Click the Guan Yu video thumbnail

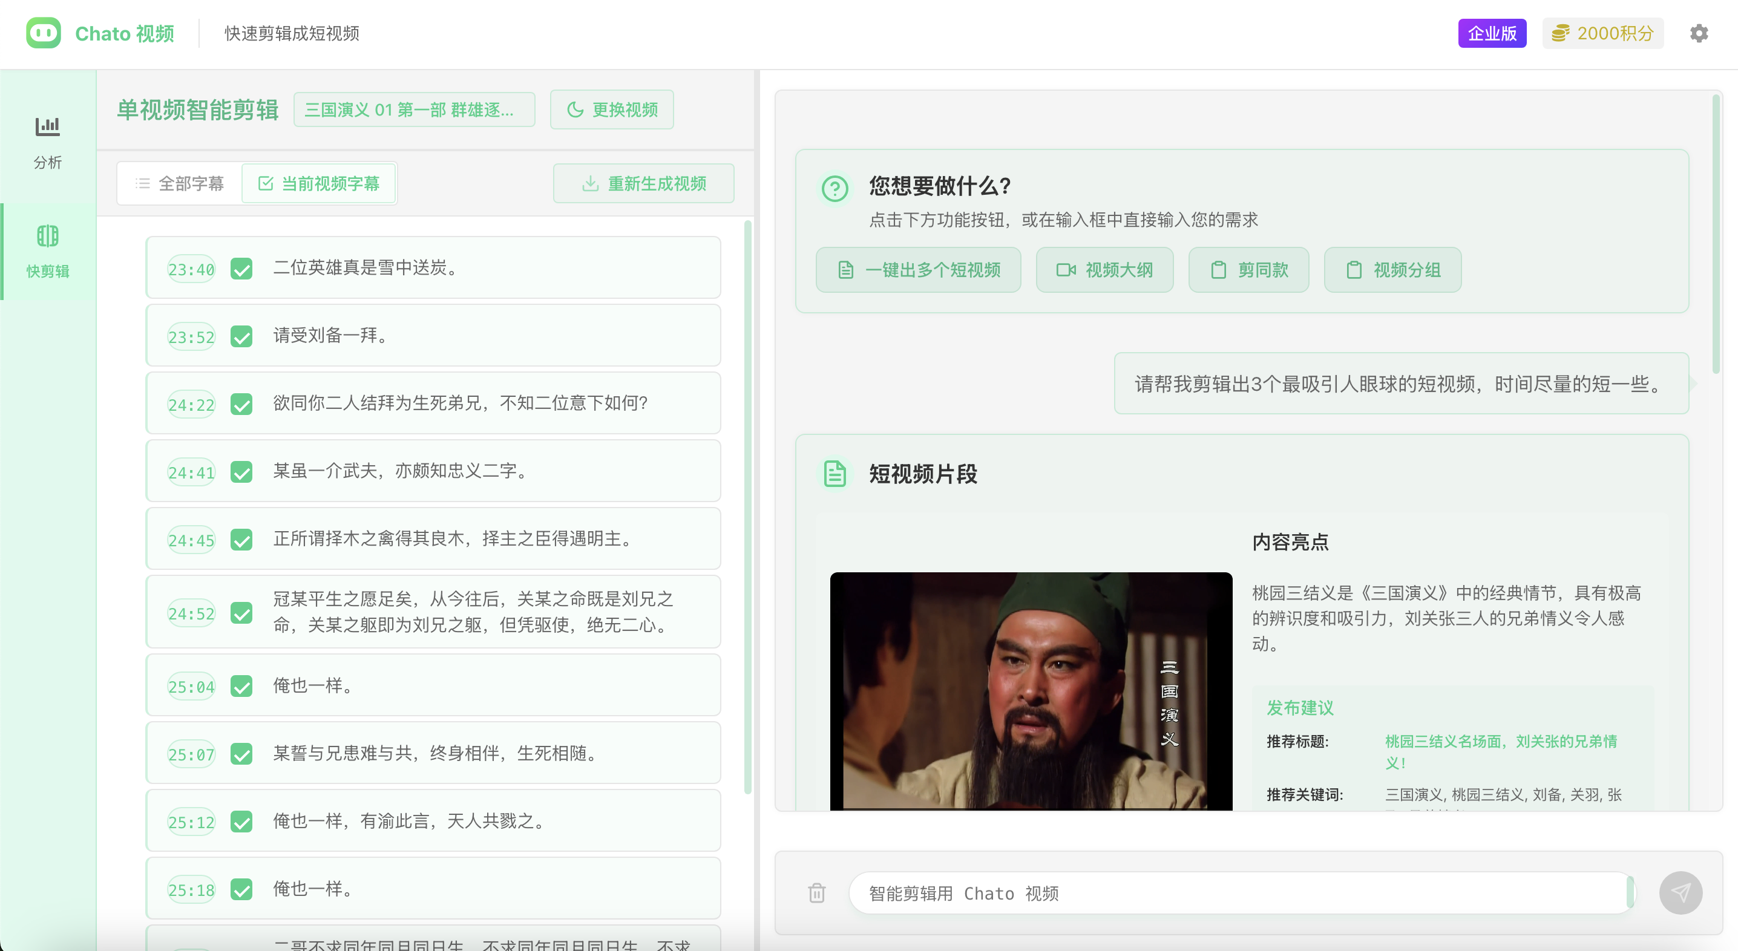click(1030, 691)
